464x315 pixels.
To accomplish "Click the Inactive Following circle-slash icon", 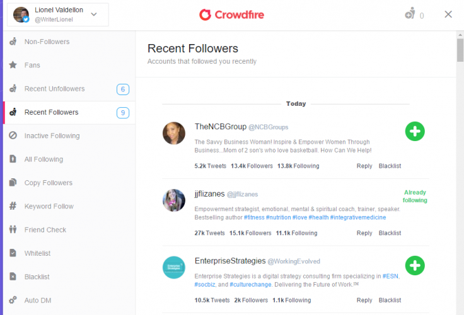I will click(13, 135).
